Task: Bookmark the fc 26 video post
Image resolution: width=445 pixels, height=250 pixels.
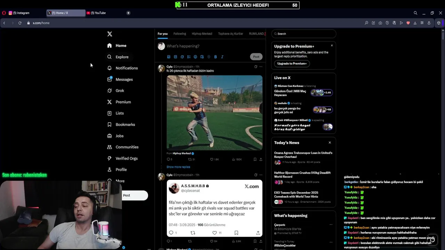Action: tap(255, 159)
